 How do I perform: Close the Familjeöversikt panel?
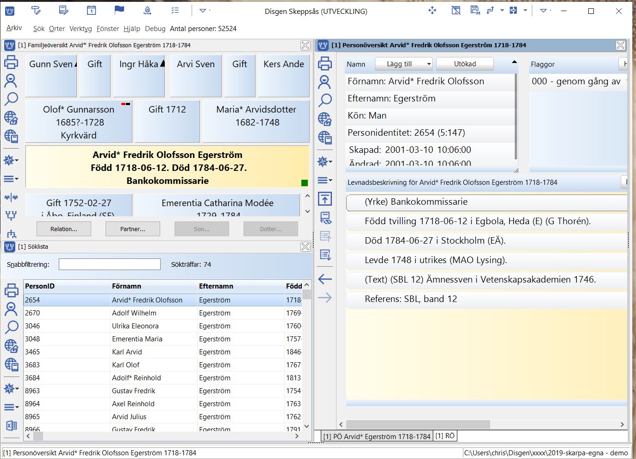click(305, 45)
